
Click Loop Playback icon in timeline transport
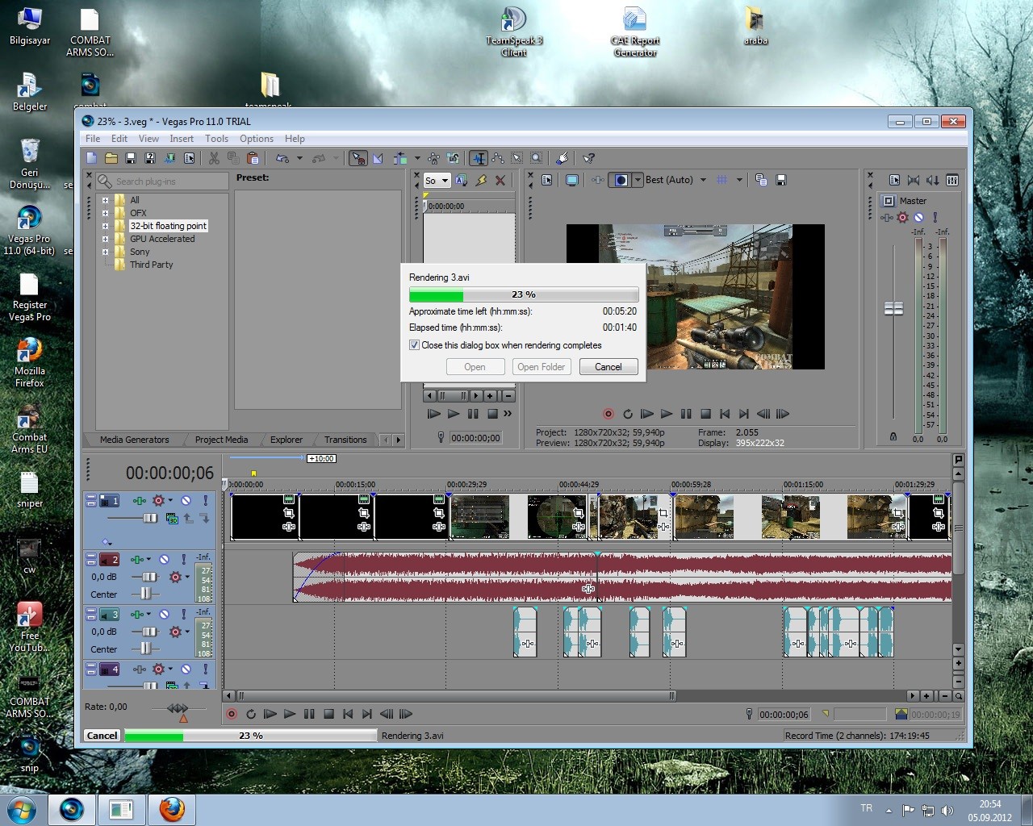(251, 714)
